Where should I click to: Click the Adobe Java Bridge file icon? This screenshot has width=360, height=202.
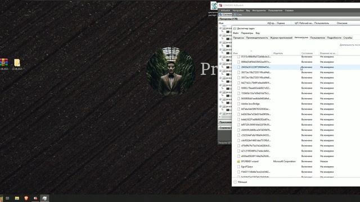(238, 104)
